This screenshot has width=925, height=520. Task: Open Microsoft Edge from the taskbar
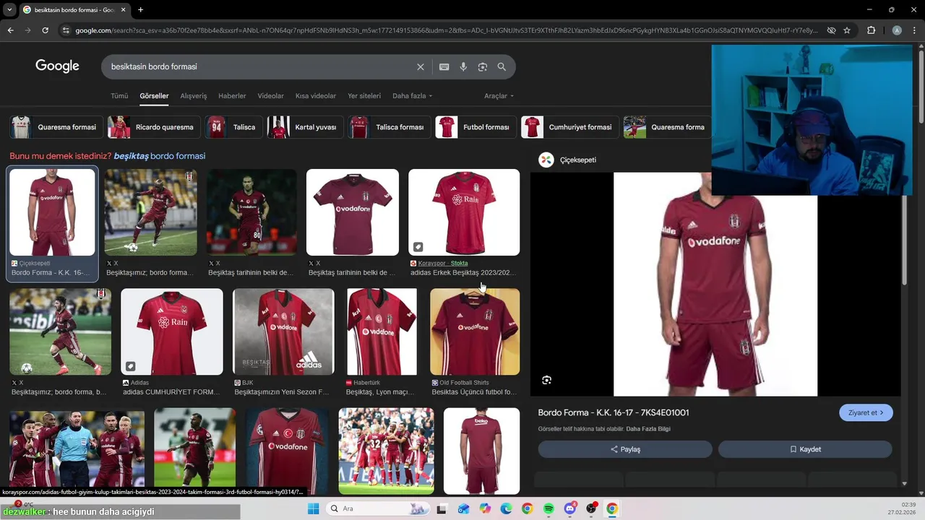point(506,508)
